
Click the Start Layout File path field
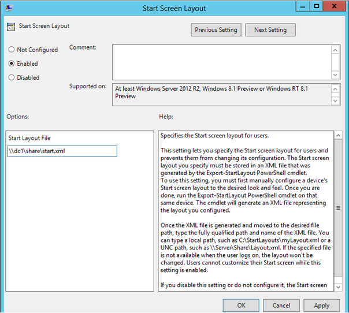[x=62, y=151]
